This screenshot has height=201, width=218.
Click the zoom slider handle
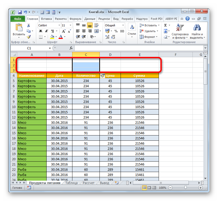tap(185, 188)
